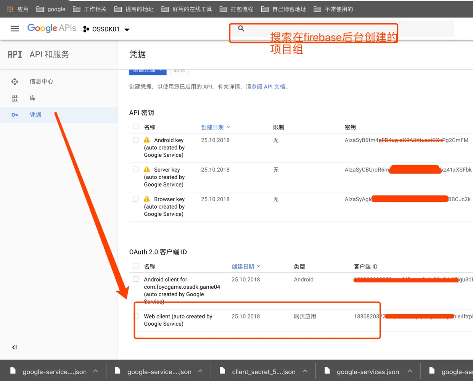Click the 信息中心 dashboard icon
Viewport: 473px width, 381px height.
[x=15, y=81]
